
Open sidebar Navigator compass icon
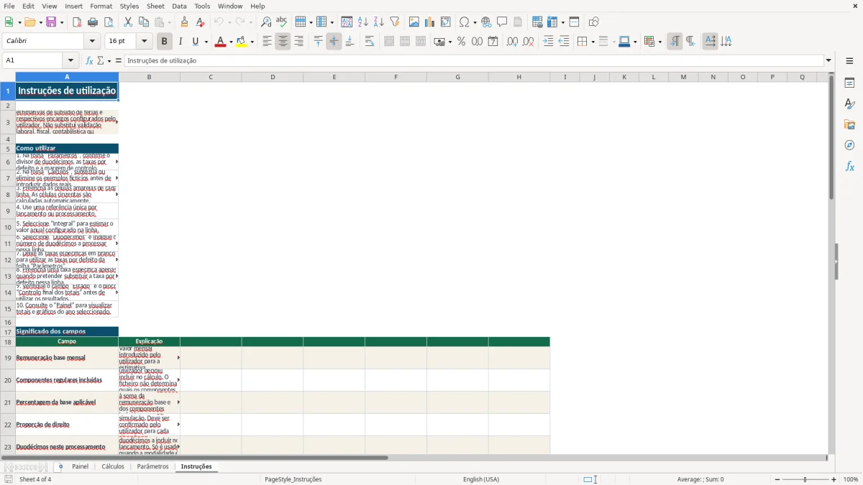850,146
